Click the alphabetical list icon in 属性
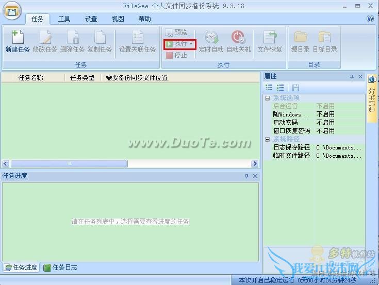This screenshot has height=285, width=379. point(280,88)
